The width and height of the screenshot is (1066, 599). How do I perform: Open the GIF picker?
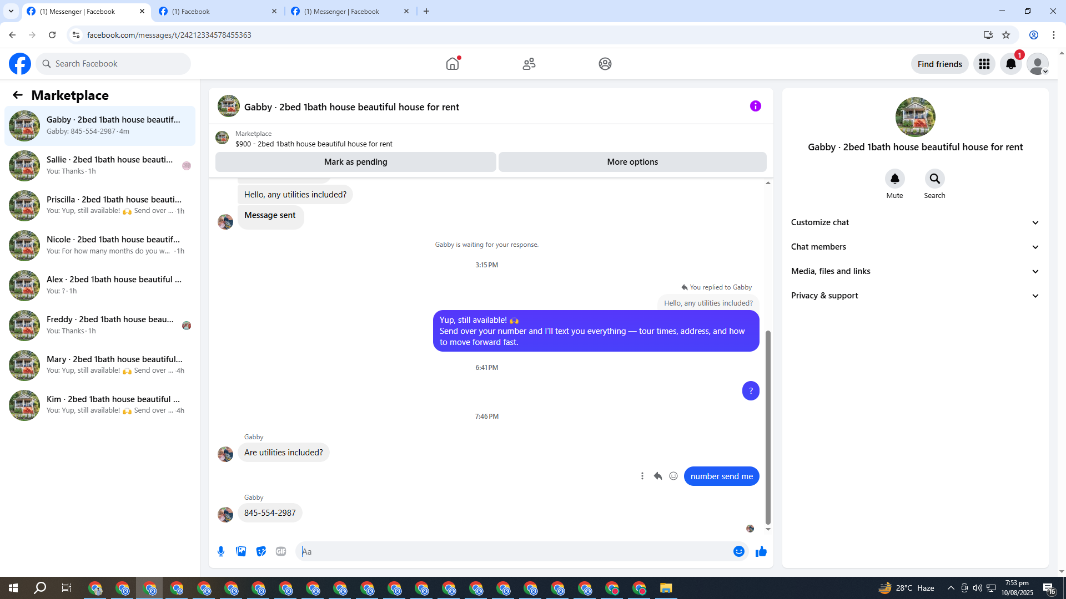[x=281, y=551]
